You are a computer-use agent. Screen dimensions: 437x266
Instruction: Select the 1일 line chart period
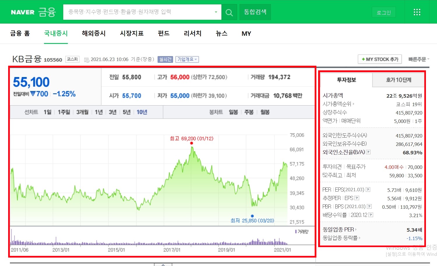pyautogui.click(x=47, y=112)
